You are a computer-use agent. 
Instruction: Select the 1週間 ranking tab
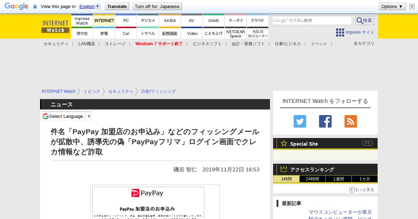tap(339, 179)
